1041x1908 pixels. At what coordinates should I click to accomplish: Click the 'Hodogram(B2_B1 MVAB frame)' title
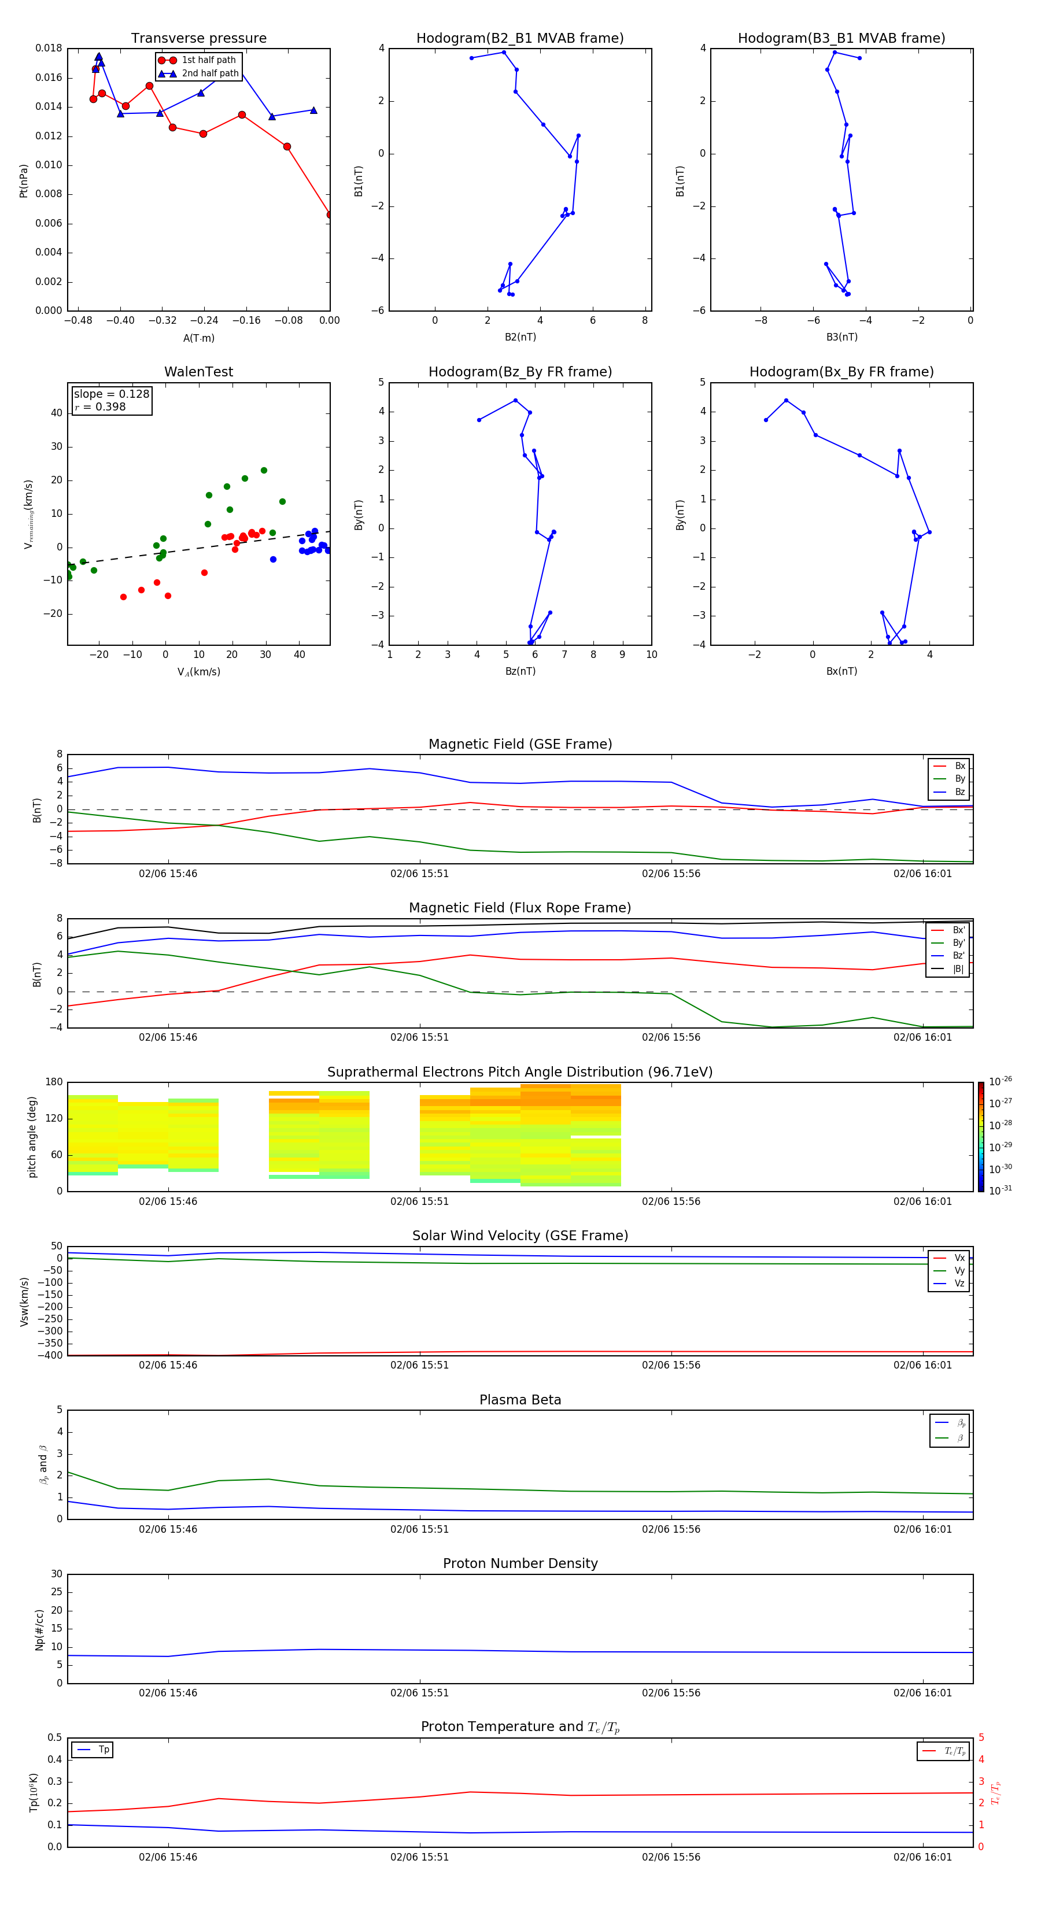(x=520, y=39)
